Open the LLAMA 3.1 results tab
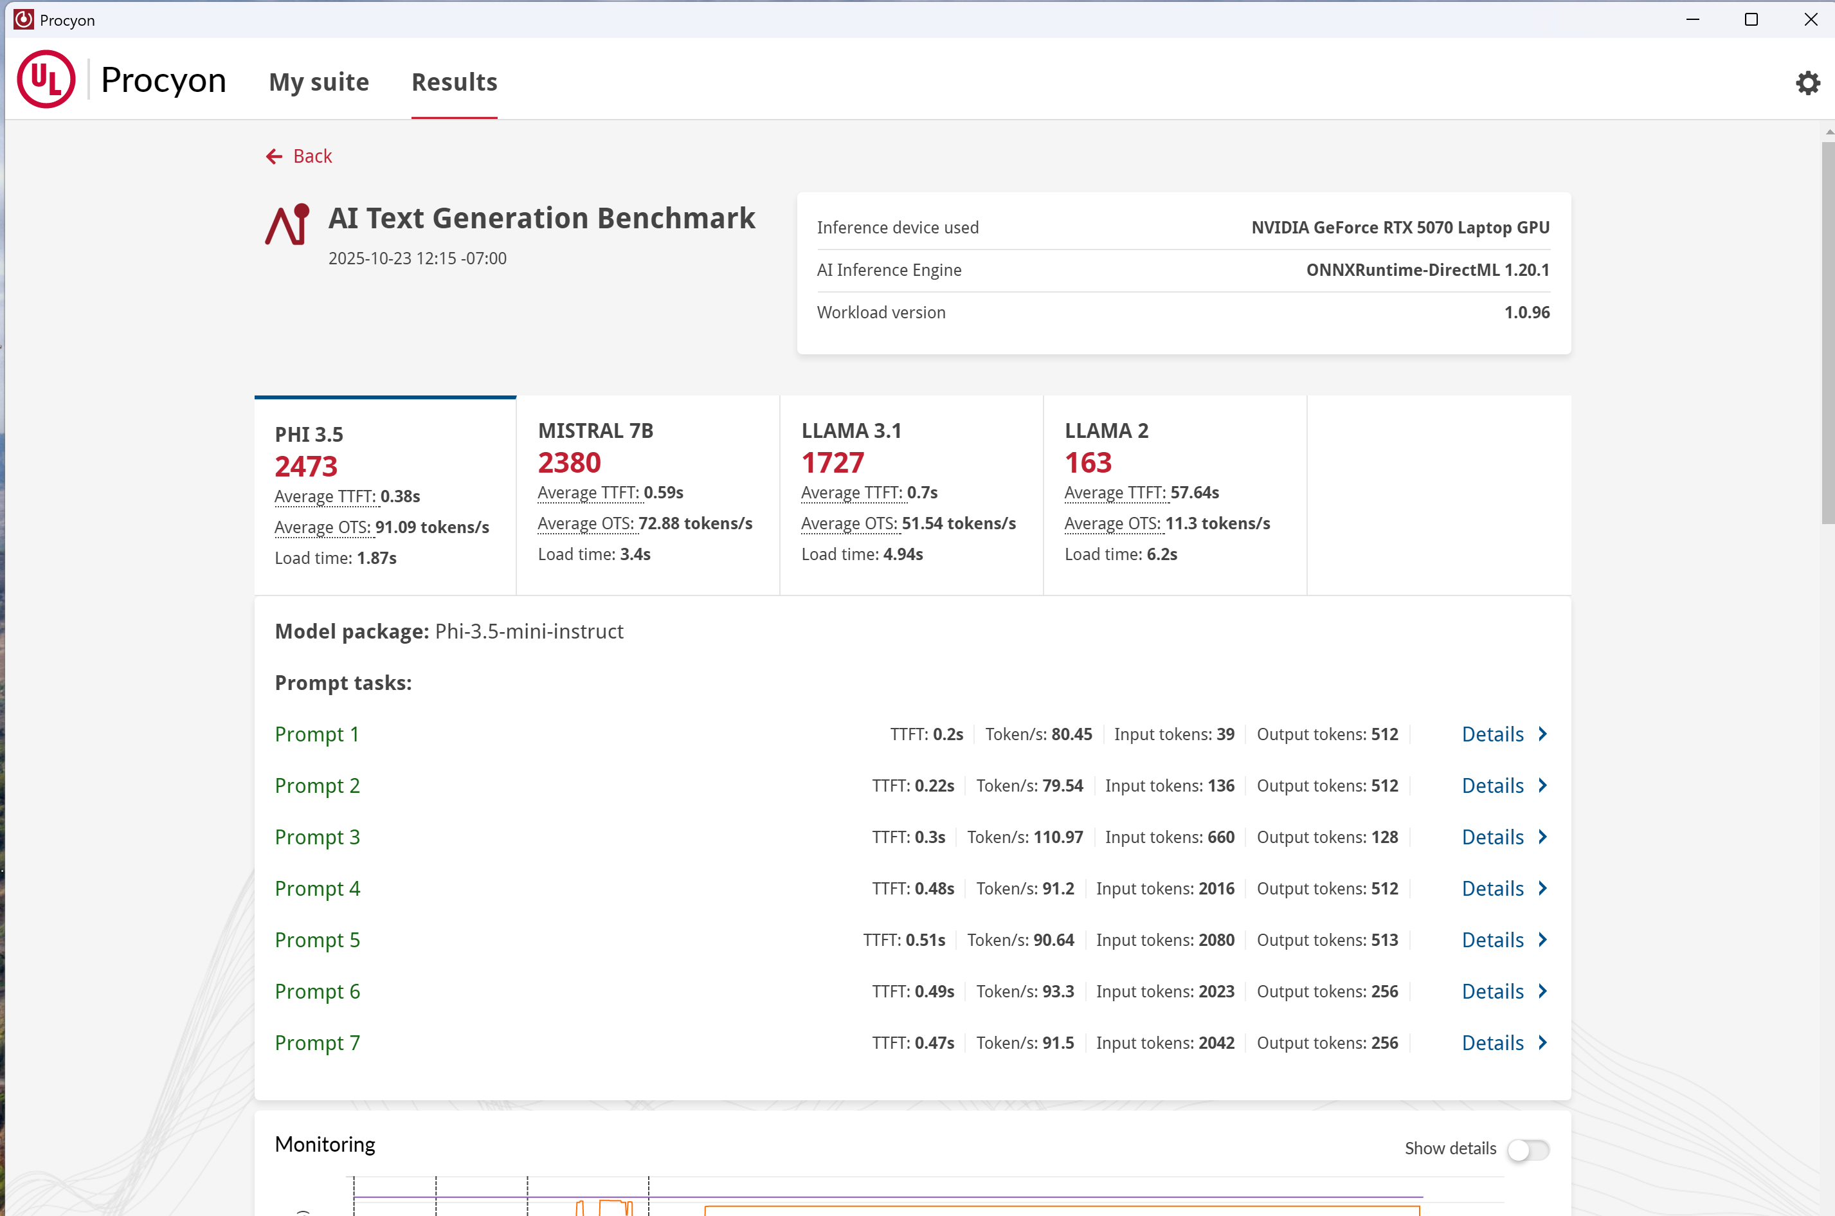The height and width of the screenshot is (1216, 1835). tap(910, 493)
